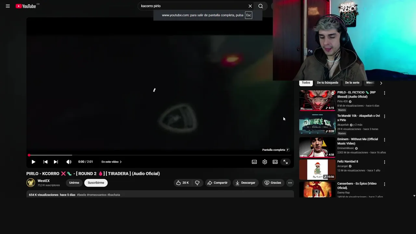The width and height of the screenshot is (416, 234).
Task: Toggle subtitles on the player
Action: (254, 162)
